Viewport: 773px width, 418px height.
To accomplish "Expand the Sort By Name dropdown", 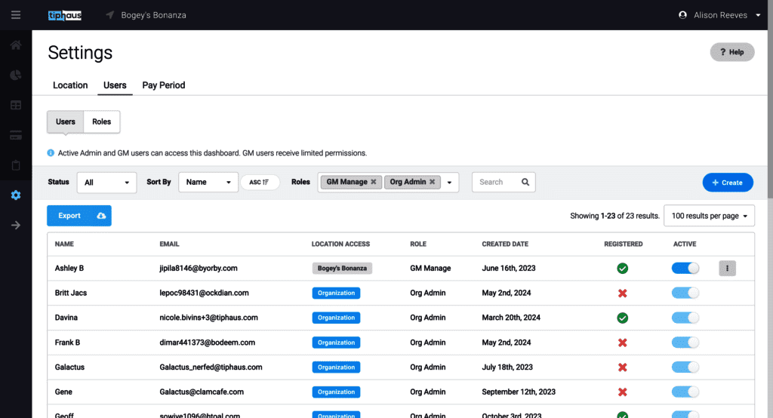I will click(208, 183).
